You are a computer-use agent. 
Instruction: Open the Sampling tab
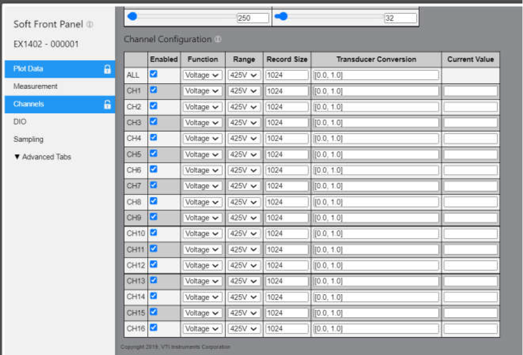point(28,140)
